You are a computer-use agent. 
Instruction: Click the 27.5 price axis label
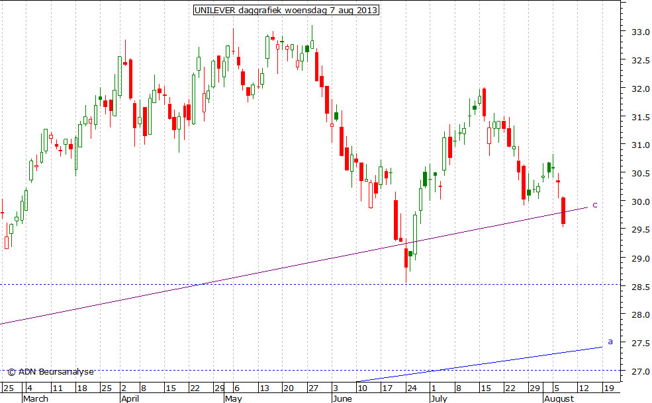click(x=640, y=344)
